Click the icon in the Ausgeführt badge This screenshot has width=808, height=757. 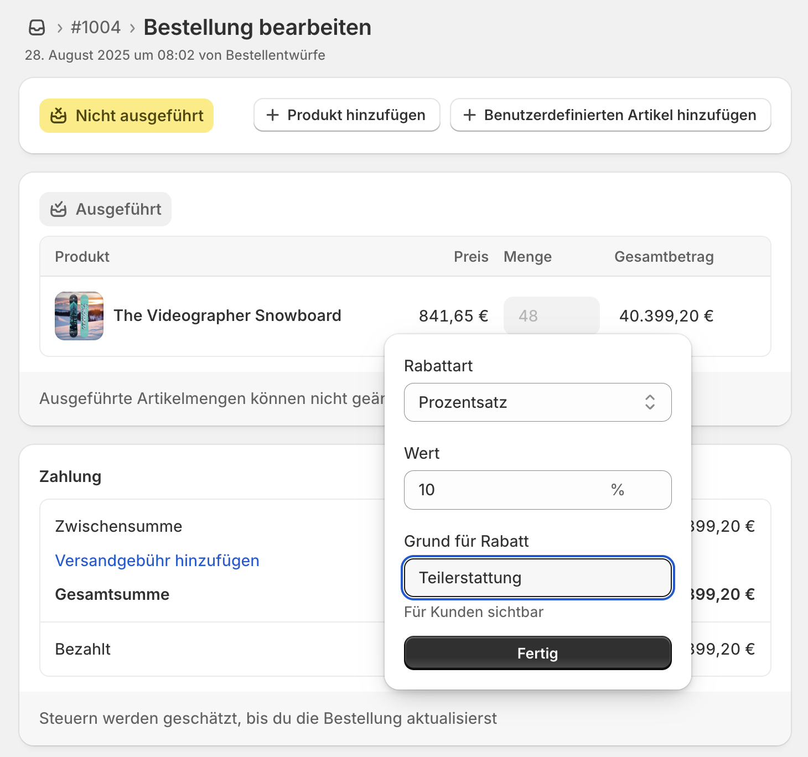click(59, 209)
